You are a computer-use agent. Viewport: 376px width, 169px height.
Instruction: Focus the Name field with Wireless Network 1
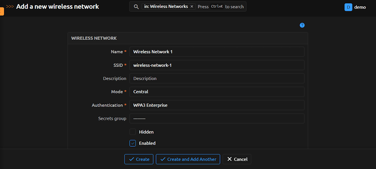(x=217, y=52)
